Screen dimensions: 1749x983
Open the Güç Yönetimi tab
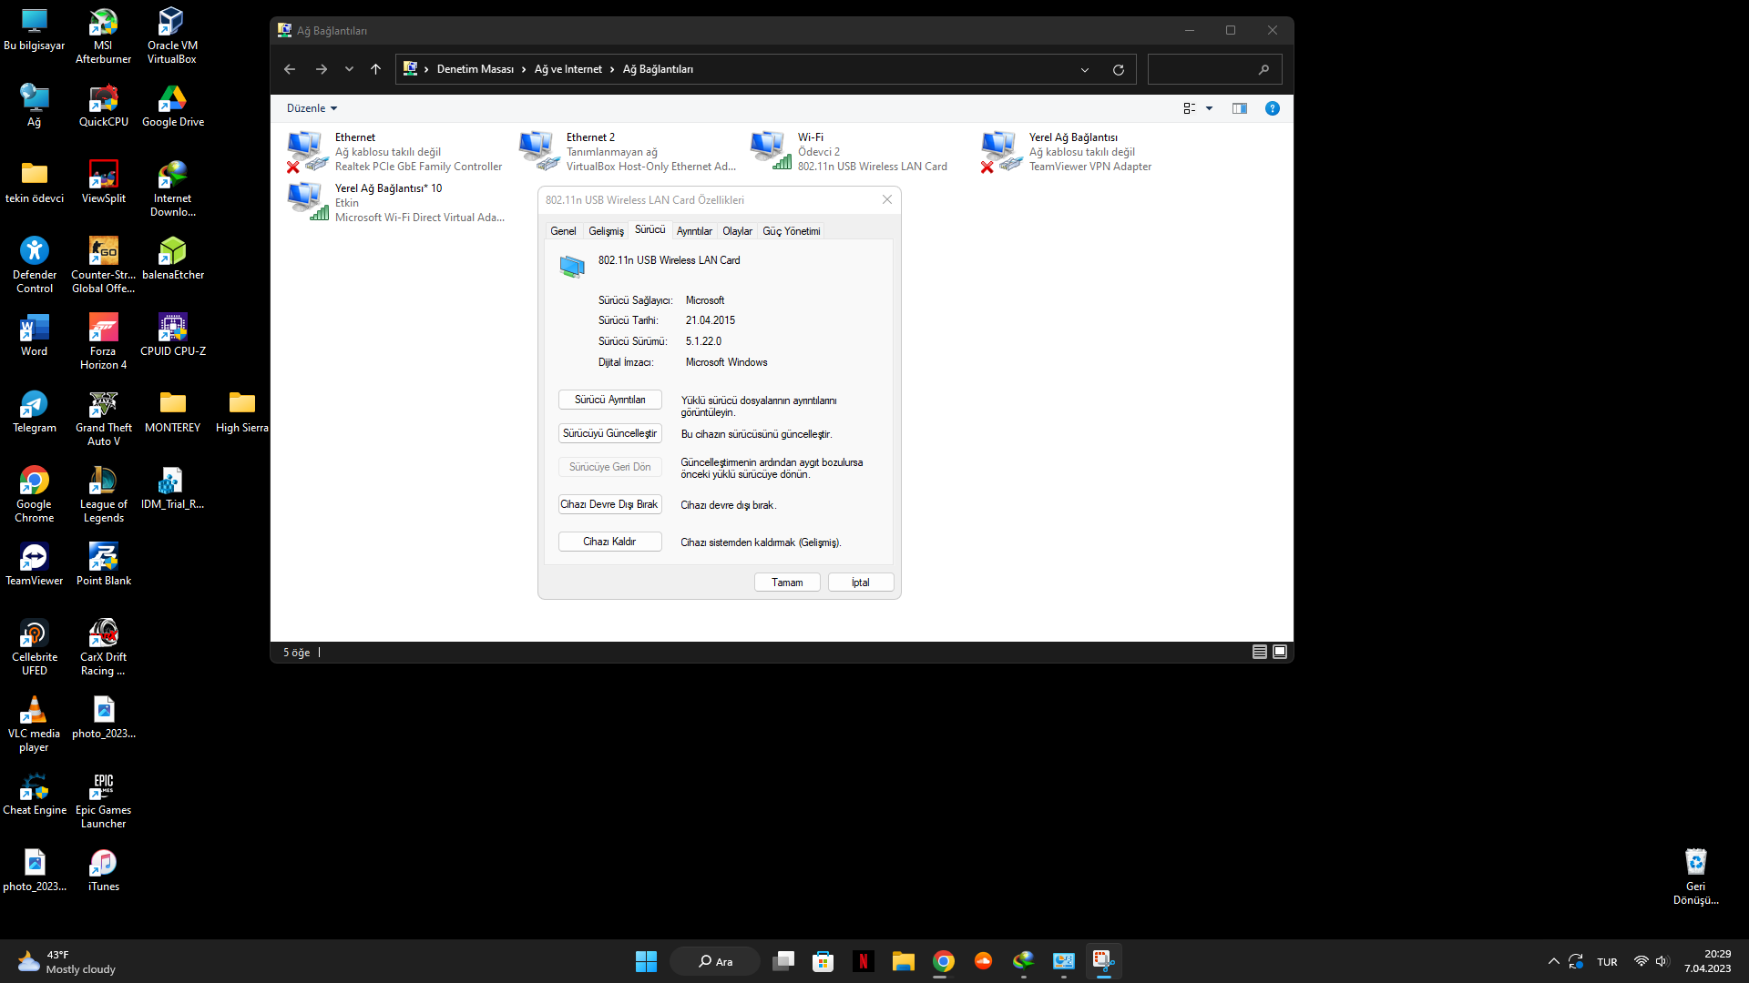point(791,231)
